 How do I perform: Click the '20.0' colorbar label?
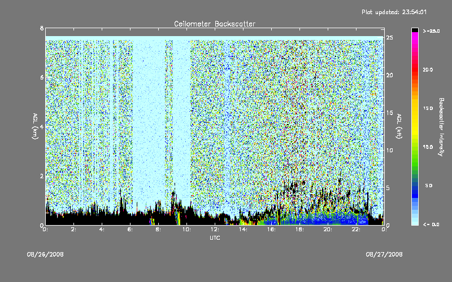pyautogui.click(x=428, y=69)
